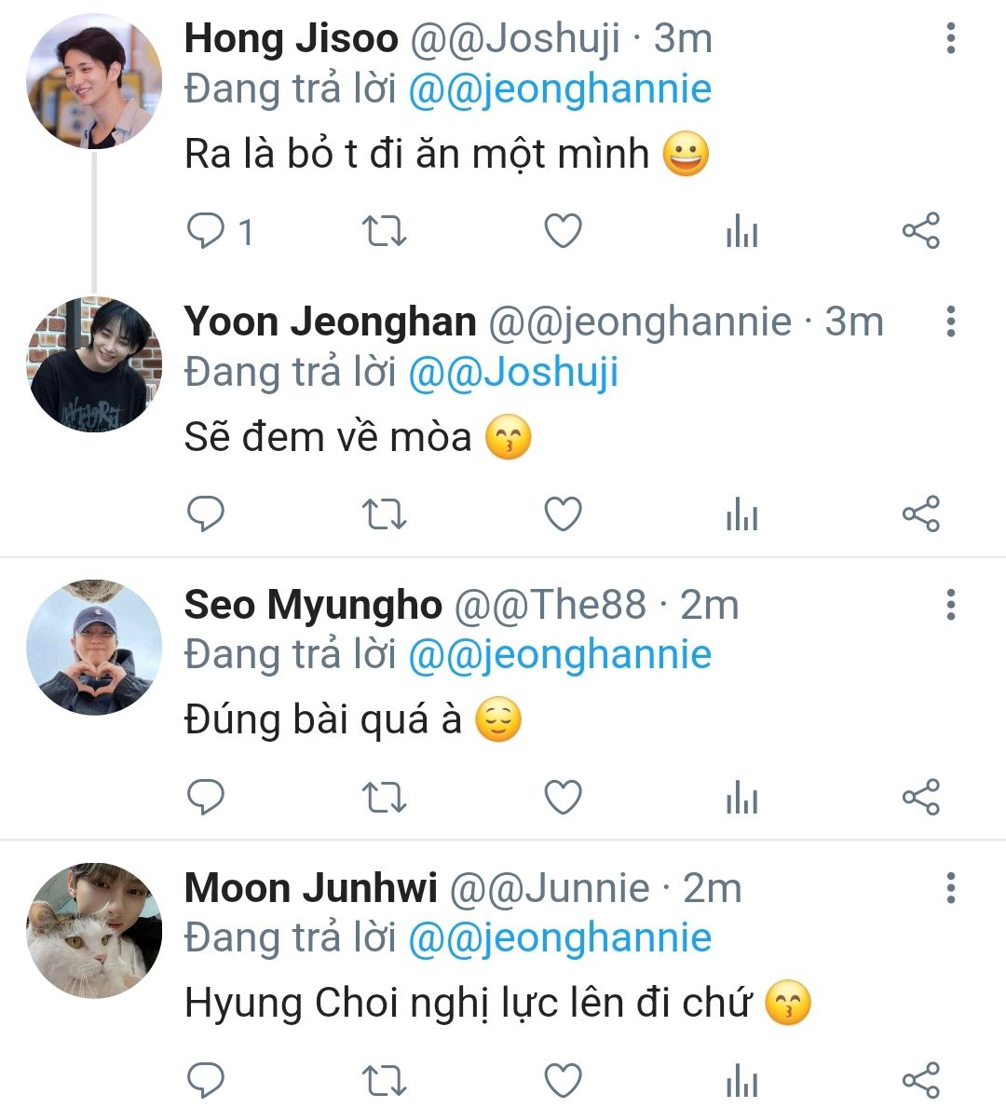This screenshot has width=1006, height=1108.
Task: Open more options for Yoon Jeonghan's tweet
Action: coord(951,321)
